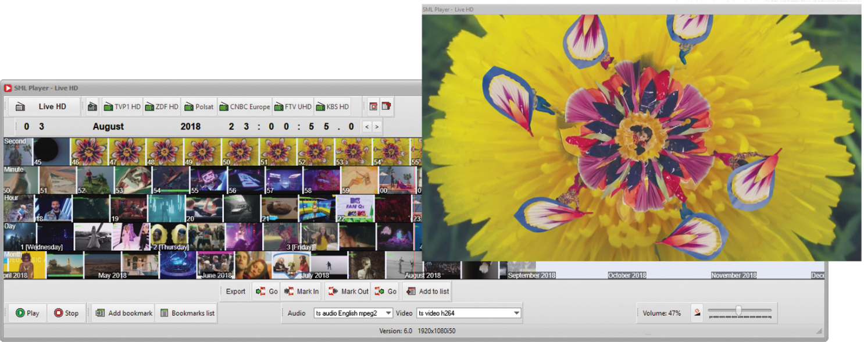864x342 pixels.
Task: Click the Go button before Mark In
Action: (x=266, y=291)
